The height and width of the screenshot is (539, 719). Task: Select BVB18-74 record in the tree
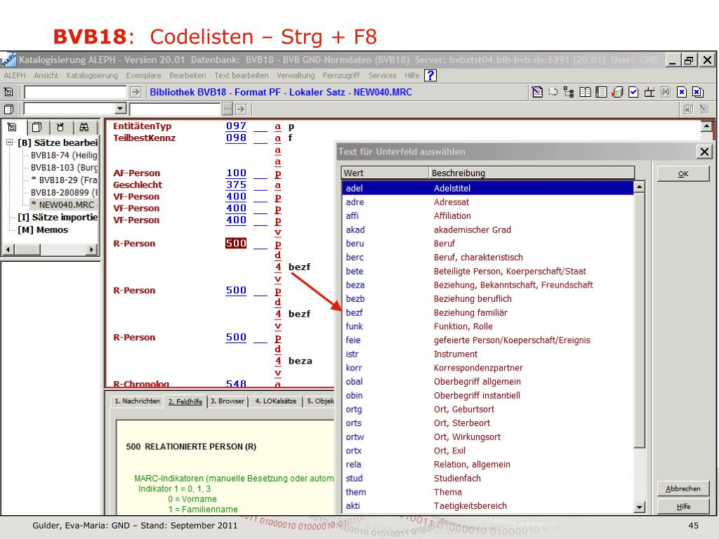point(64,155)
